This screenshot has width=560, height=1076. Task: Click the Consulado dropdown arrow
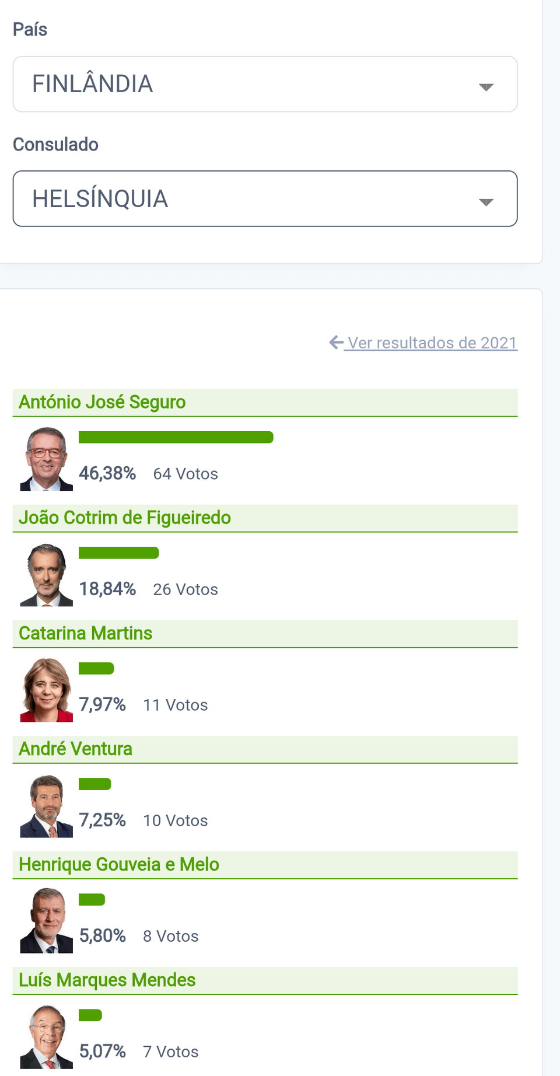pos(486,202)
